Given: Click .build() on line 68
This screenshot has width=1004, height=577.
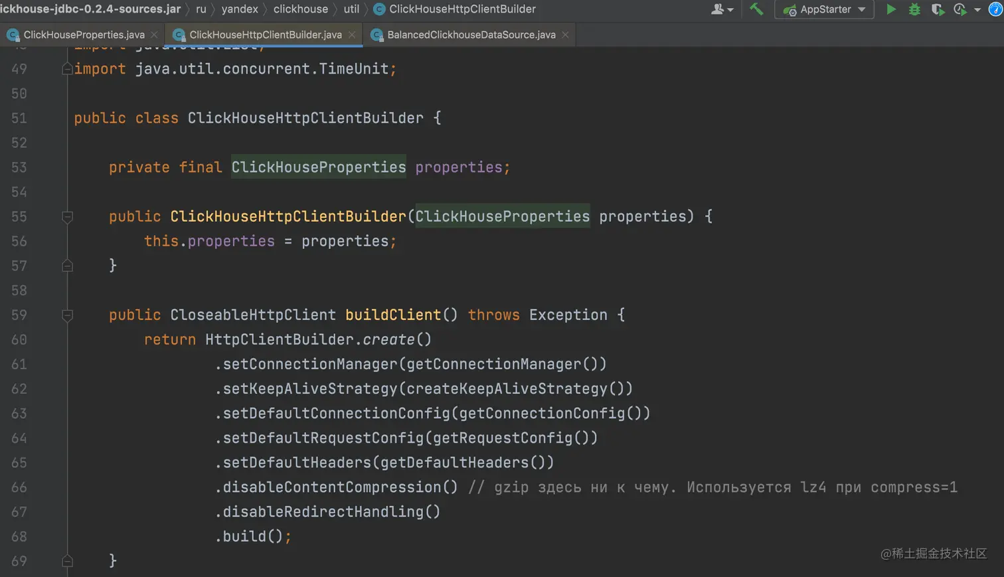Looking at the screenshot, I should pyautogui.click(x=249, y=536).
